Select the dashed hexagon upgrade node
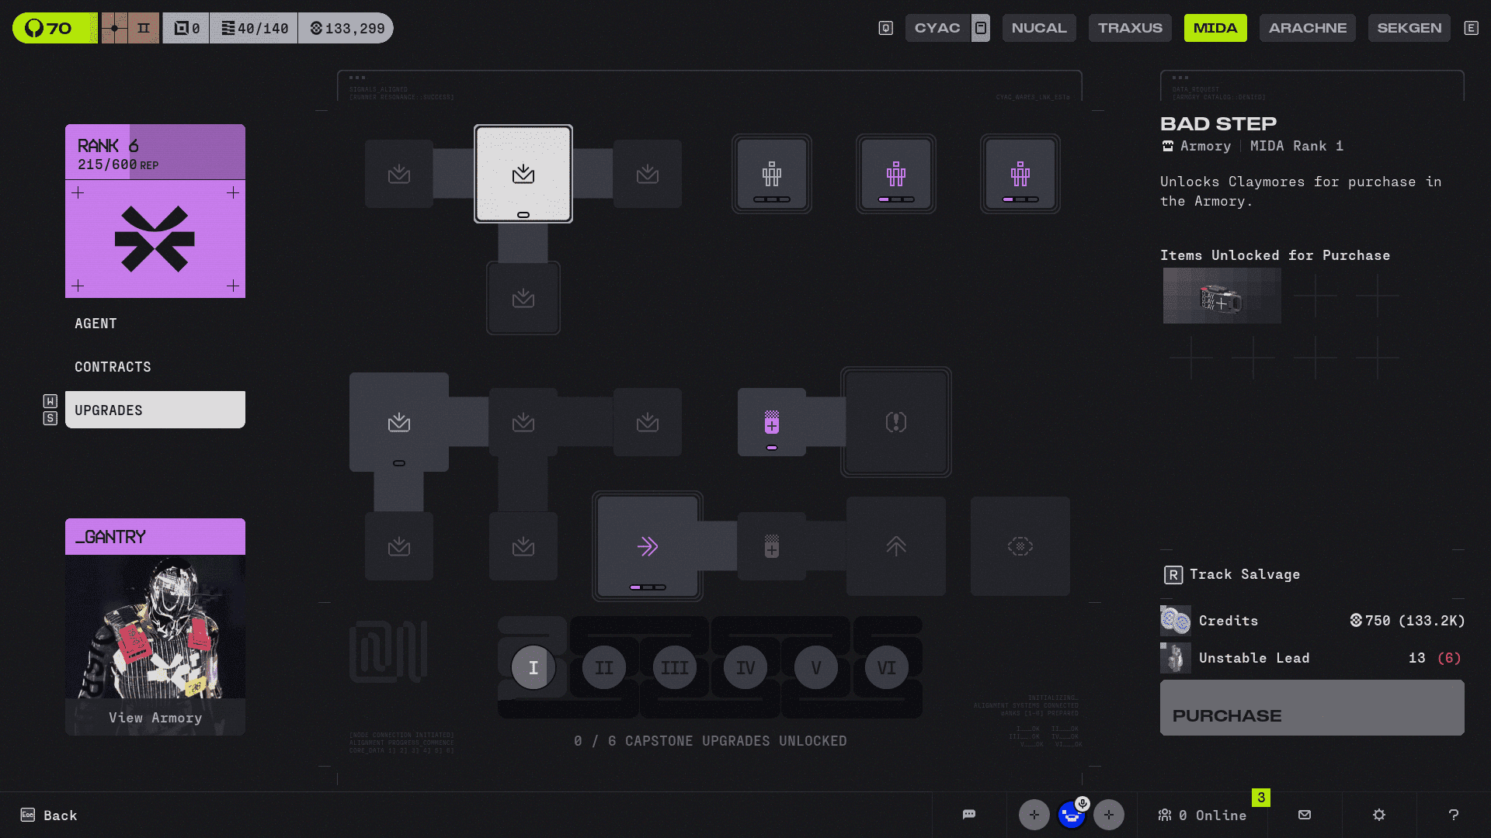 (x=1020, y=546)
